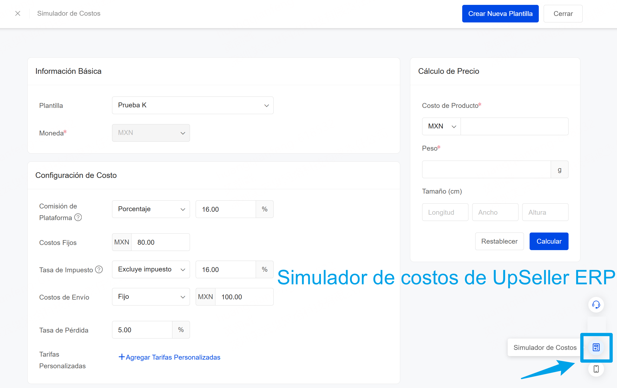Click the Información Básica heading
Image resolution: width=617 pixels, height=388 pixels.
tap(68, 71)
